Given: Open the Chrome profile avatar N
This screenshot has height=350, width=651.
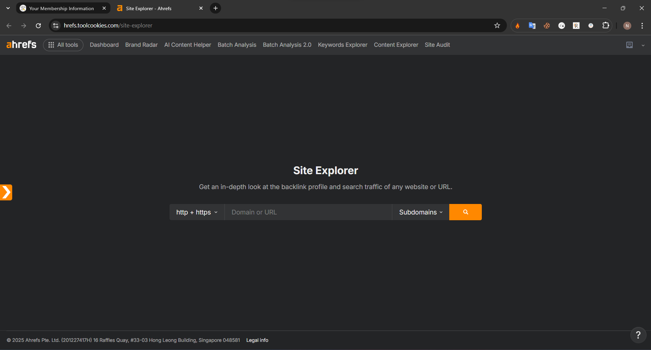Looking at the screenshot, I should pyautogui.click(x=627, y=26).
